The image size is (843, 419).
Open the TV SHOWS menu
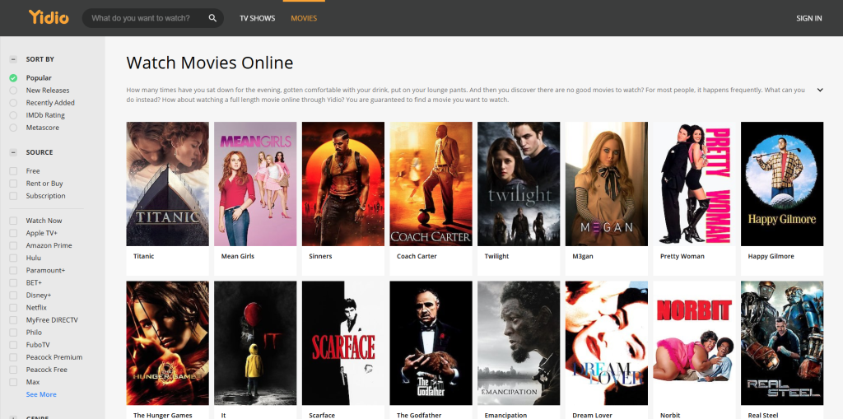coord(257,18)
